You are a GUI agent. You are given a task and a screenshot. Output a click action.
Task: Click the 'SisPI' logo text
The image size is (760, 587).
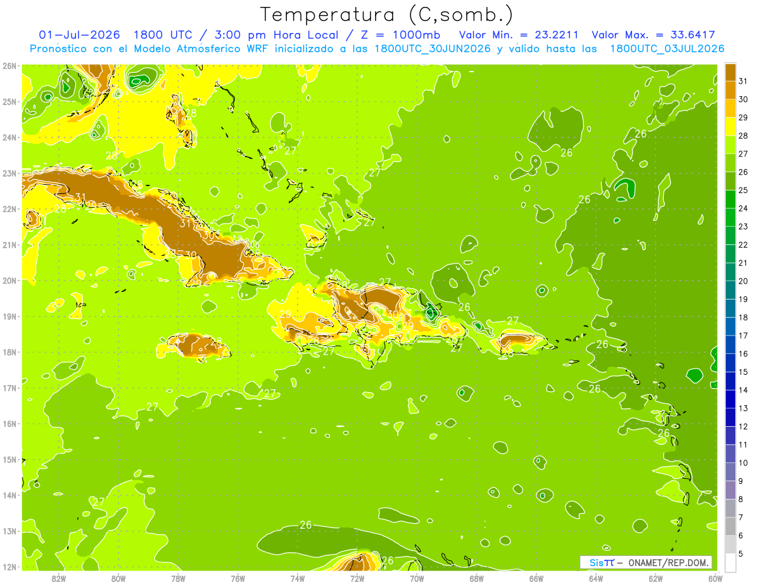tap(601, 562)
